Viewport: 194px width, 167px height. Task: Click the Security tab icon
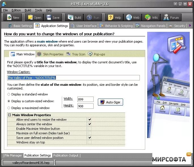(x=170, y=26)
